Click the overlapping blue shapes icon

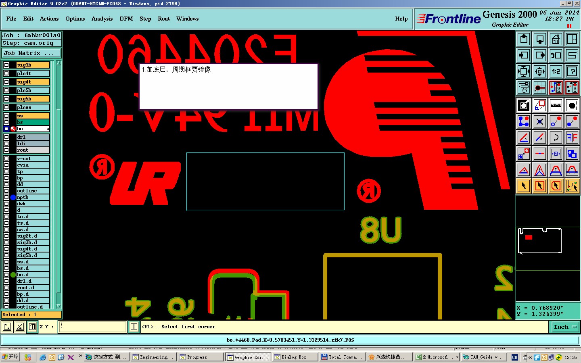pyautogui.click(x=572, y=154)
